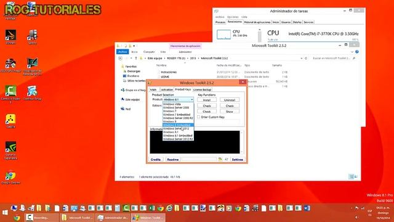Click the Este equipo breadcrumb in address bar
This screenshot has height=222, width=394.
(x=155, y=59)
